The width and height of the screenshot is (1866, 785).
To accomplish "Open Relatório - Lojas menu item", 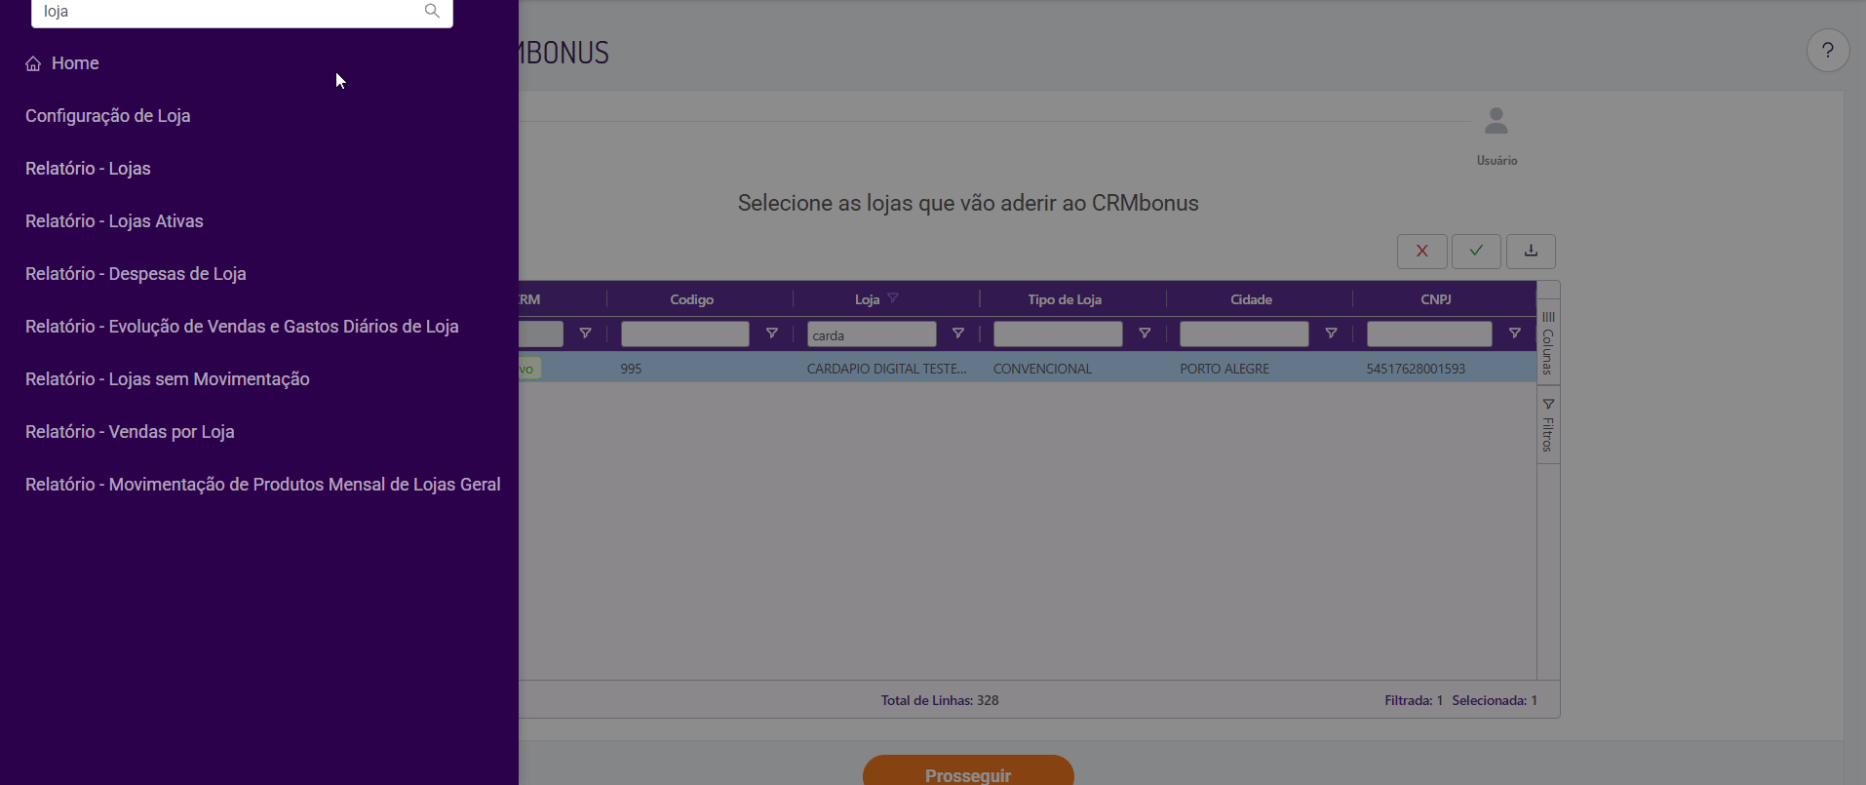I will [88, 169].
